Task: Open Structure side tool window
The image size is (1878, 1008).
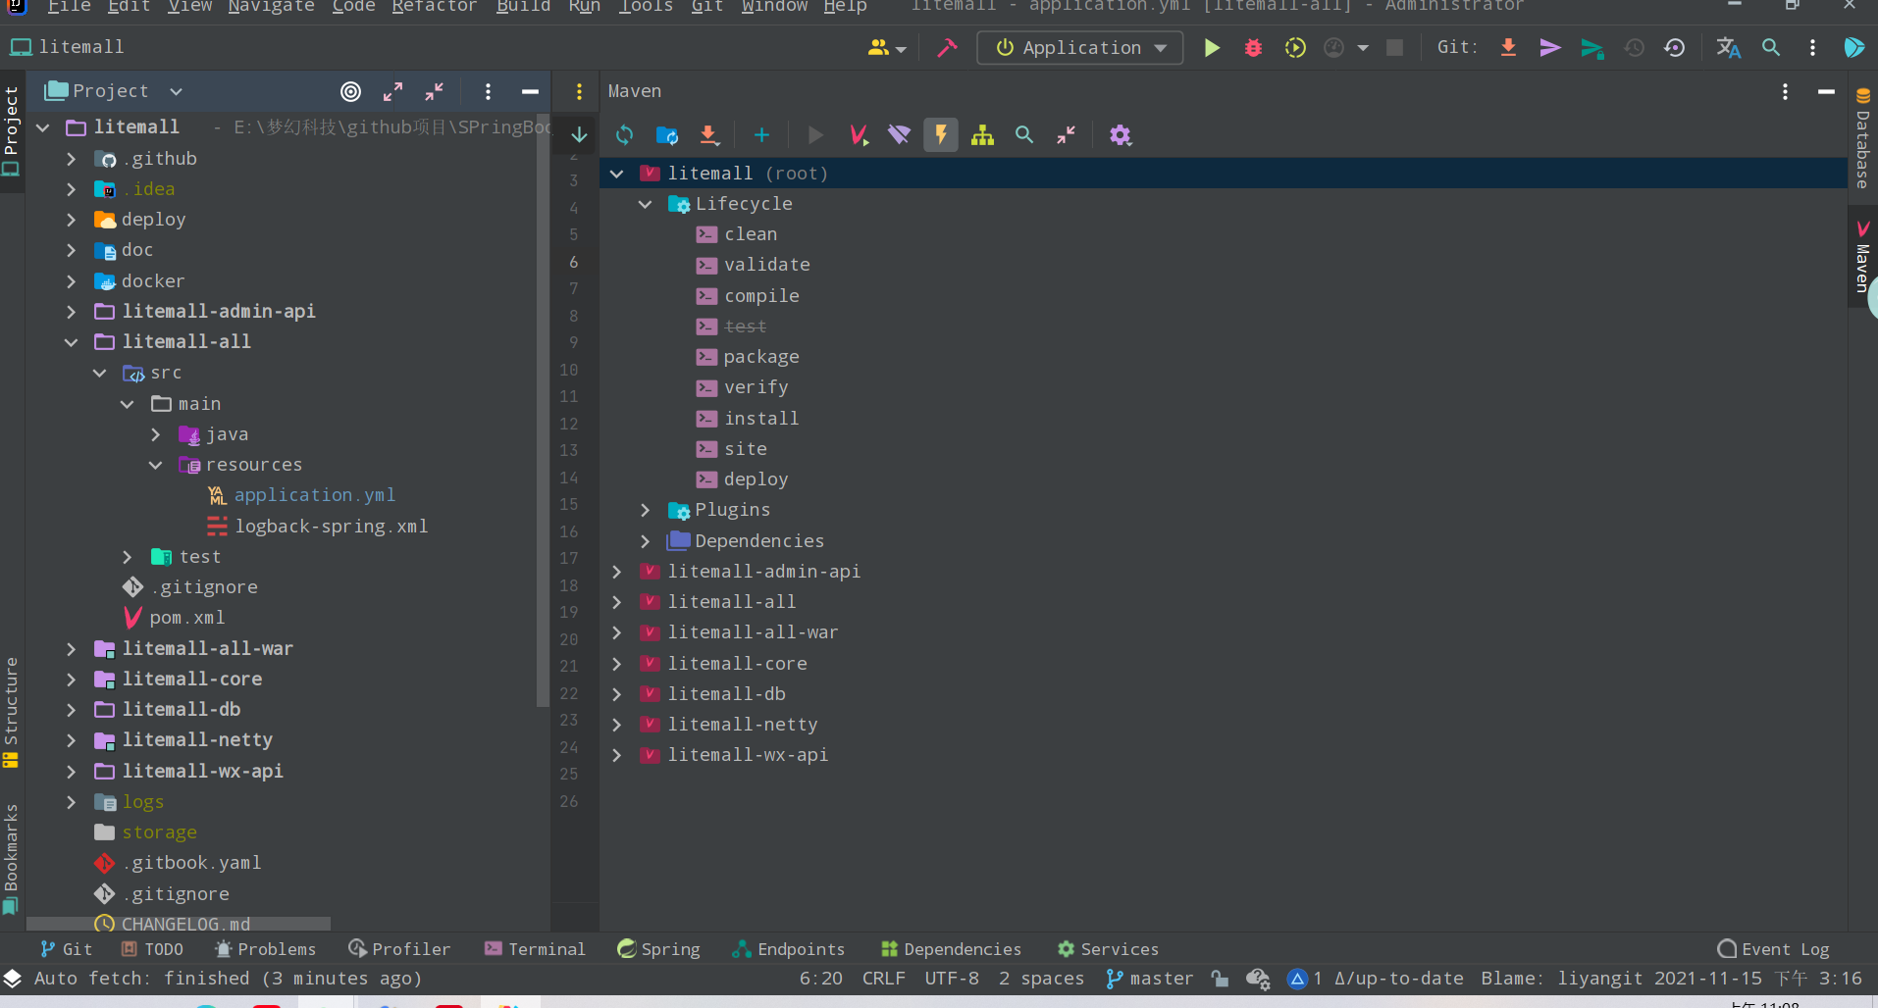Action: point(11,713)
